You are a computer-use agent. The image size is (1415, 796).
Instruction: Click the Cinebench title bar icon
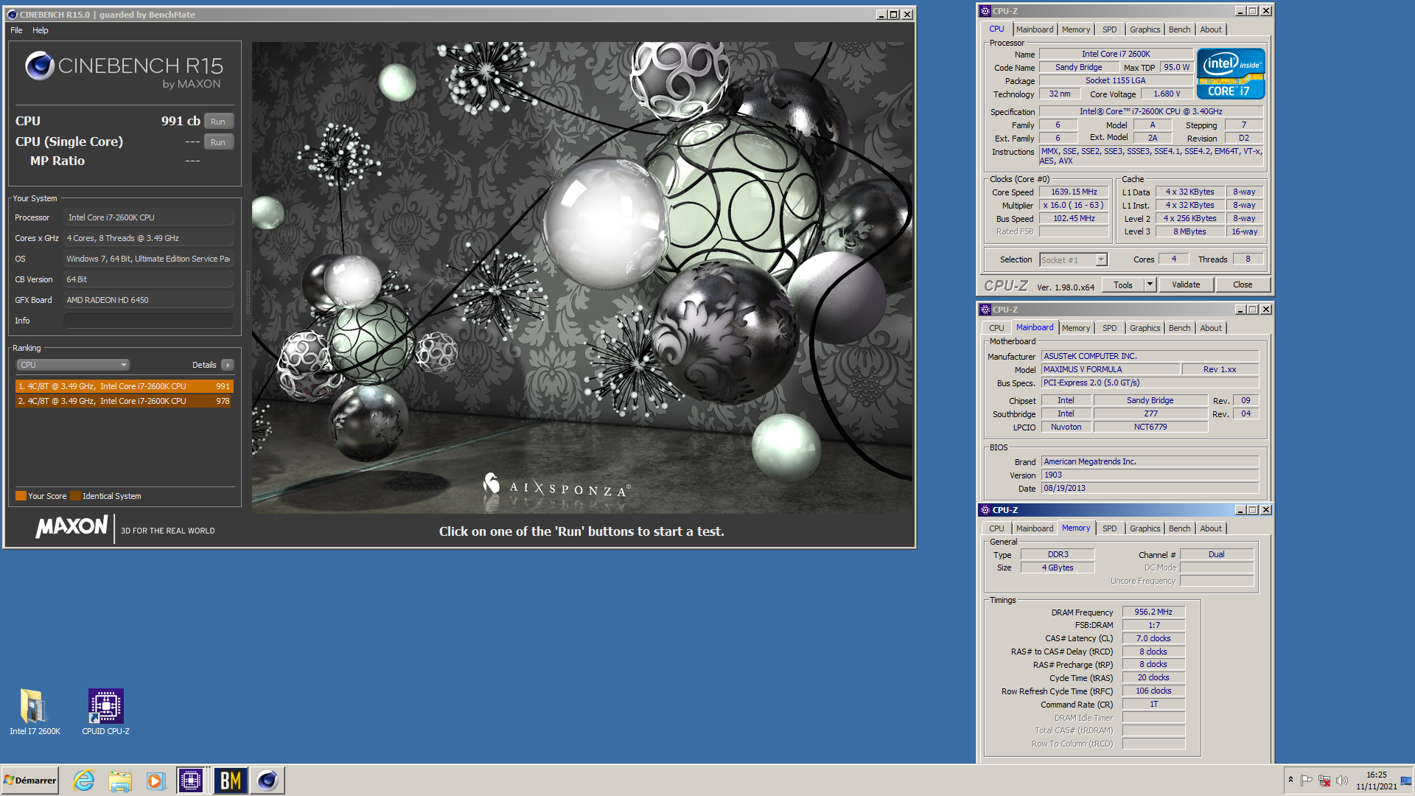click(x=12, y=15)
